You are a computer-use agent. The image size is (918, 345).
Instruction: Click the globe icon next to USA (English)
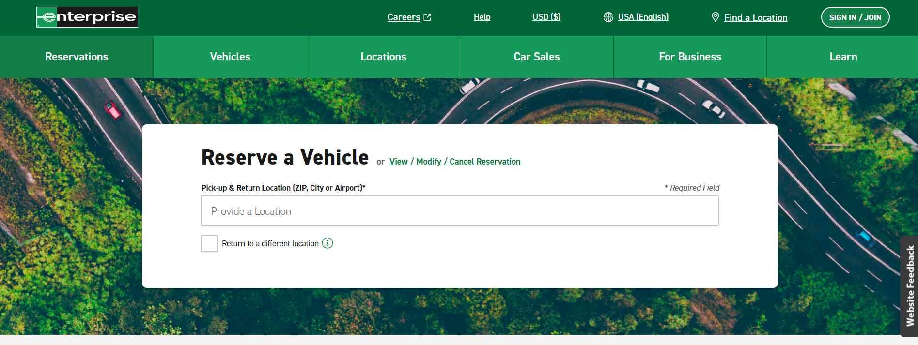[608, 17]
